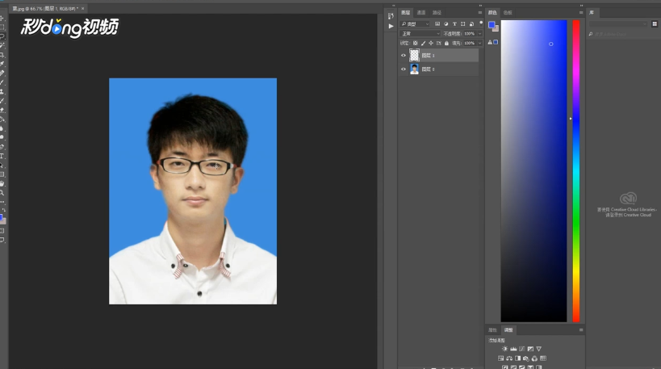Open the Libraries panel library dropdown
The height and width of the screenshot is (369, 661).
618,24
